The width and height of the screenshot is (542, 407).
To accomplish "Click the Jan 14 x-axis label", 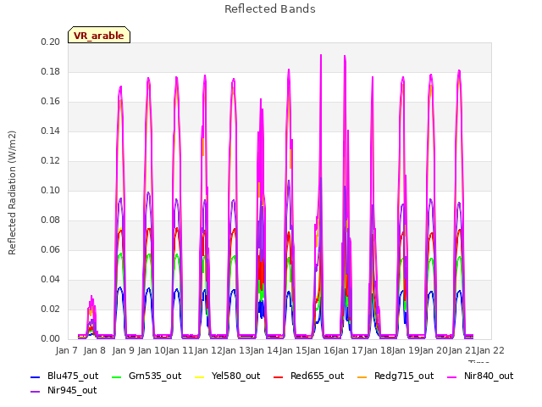I will tap(264, 350).
